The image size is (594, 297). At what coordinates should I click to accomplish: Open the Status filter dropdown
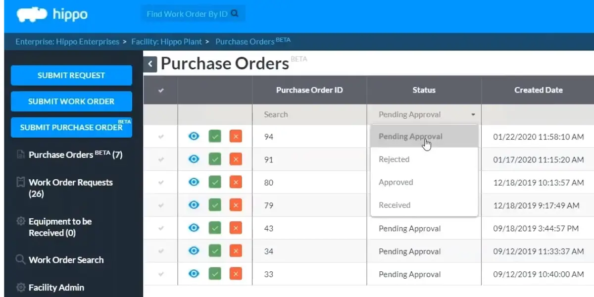[x=424, y=114]
